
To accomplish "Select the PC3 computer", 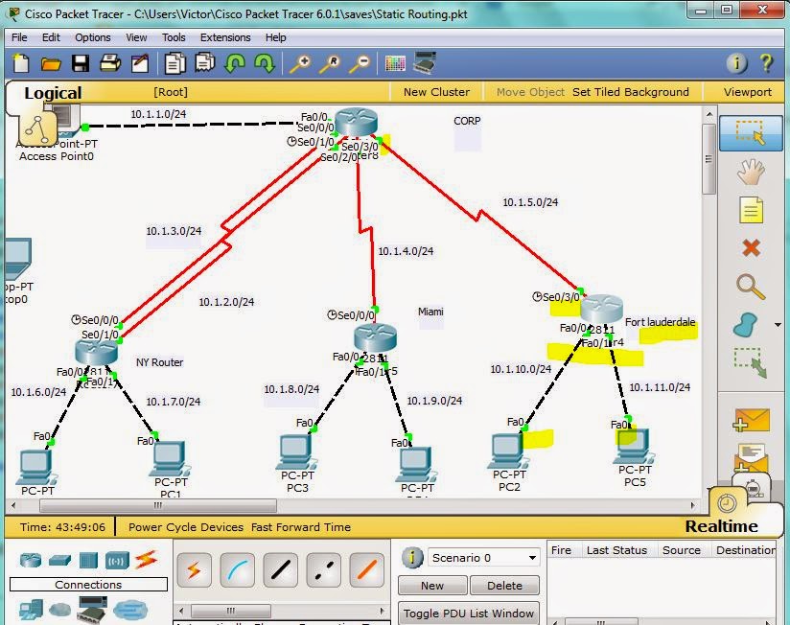I will click(x=296, y=452).
